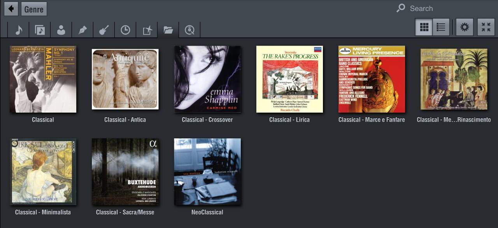Select the "Classical - Sacra/Messe" label
Screen dimensions: 498x228
point(125,212)
